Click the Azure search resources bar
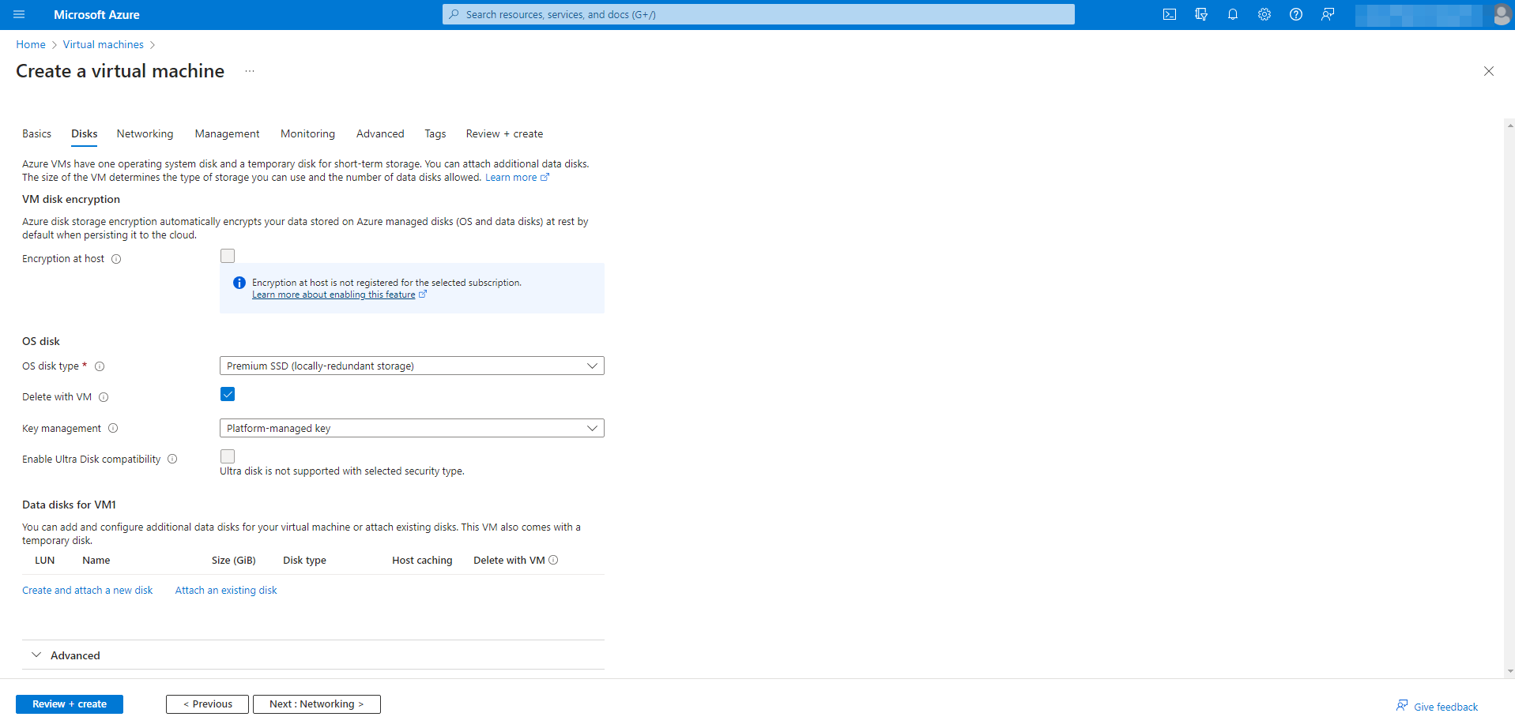 757,14
